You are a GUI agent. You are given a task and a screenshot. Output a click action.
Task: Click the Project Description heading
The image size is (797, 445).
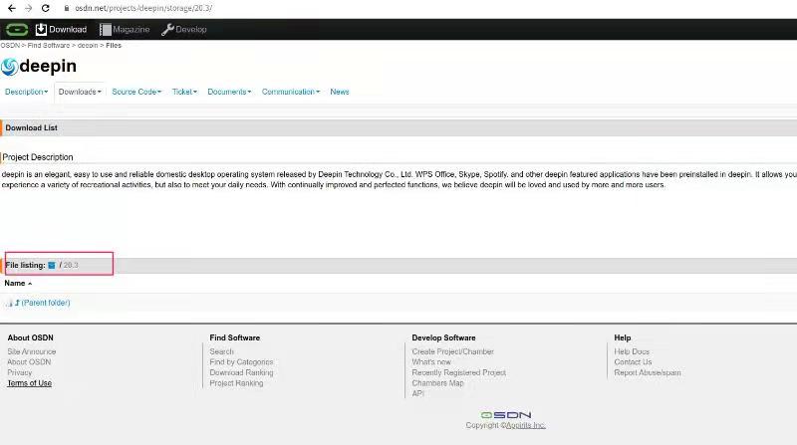click(x=38, y=157)
